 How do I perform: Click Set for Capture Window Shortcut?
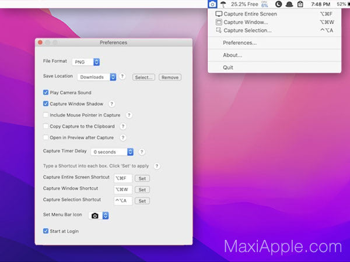coord(142,190)
